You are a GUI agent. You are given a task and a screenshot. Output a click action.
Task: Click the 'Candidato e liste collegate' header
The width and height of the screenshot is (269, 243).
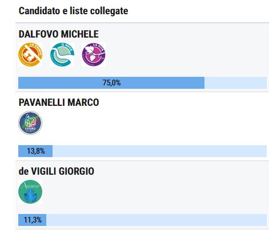[x=73, y=11]
